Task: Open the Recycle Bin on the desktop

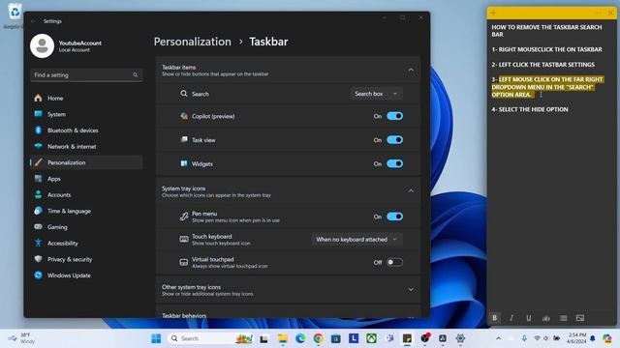Action: (x=15, y=15)
